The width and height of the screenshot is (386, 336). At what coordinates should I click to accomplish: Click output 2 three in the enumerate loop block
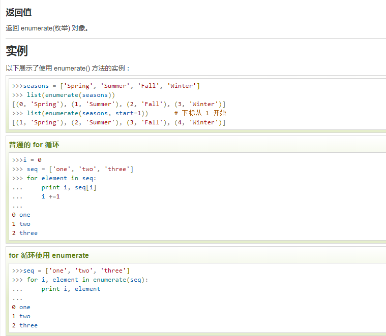click(x=25, y=325)
